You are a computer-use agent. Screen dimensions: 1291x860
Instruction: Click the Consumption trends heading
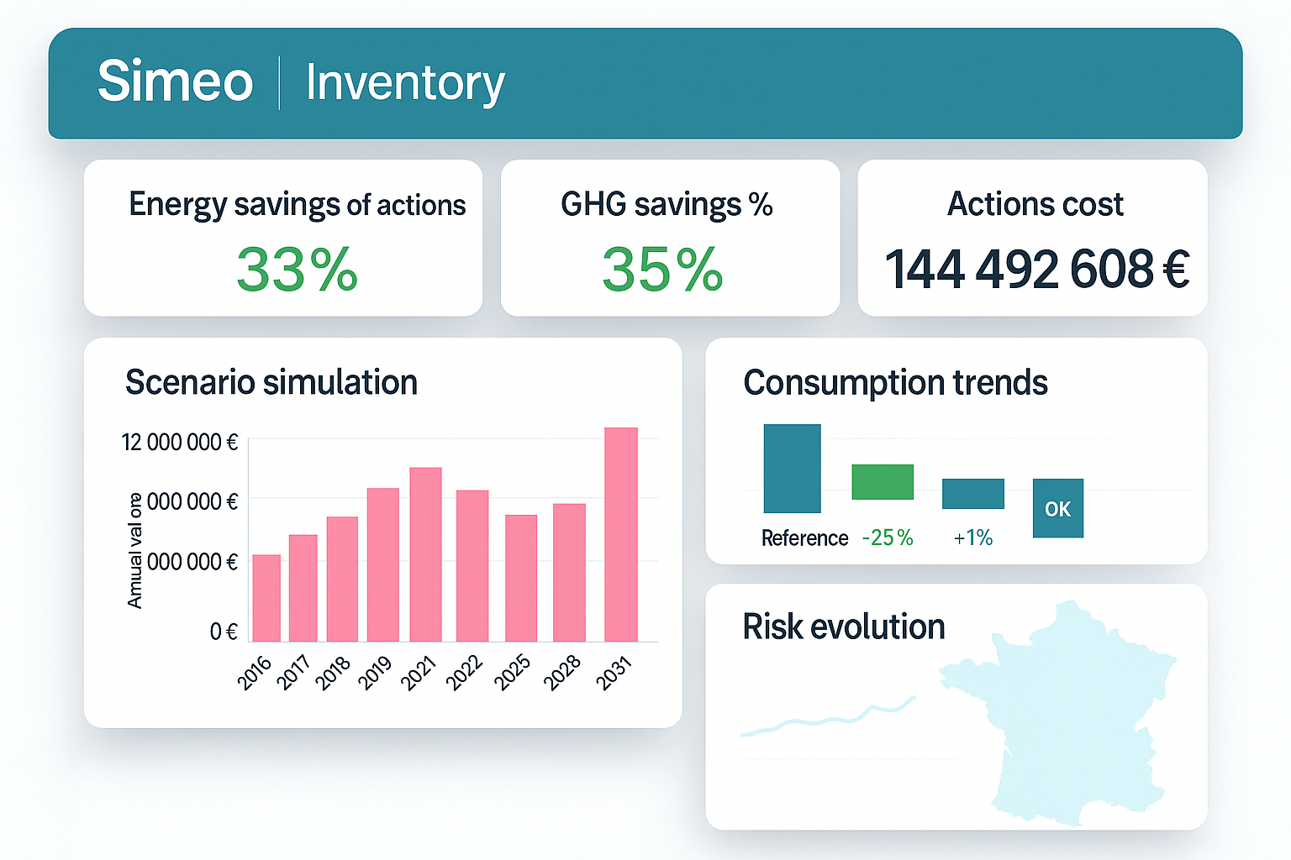click(895, 383)
